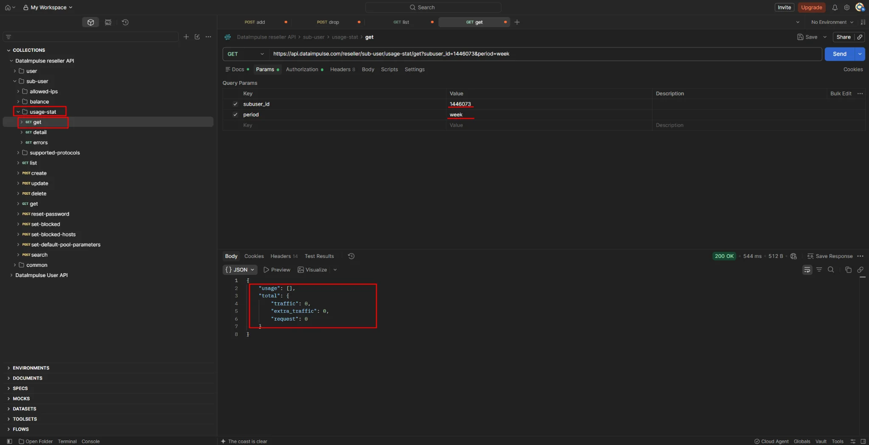Screen dimensions: 869x445
Task: Copy request link icon next to Share
Action: pyautogui.click(x=860, y=37)
